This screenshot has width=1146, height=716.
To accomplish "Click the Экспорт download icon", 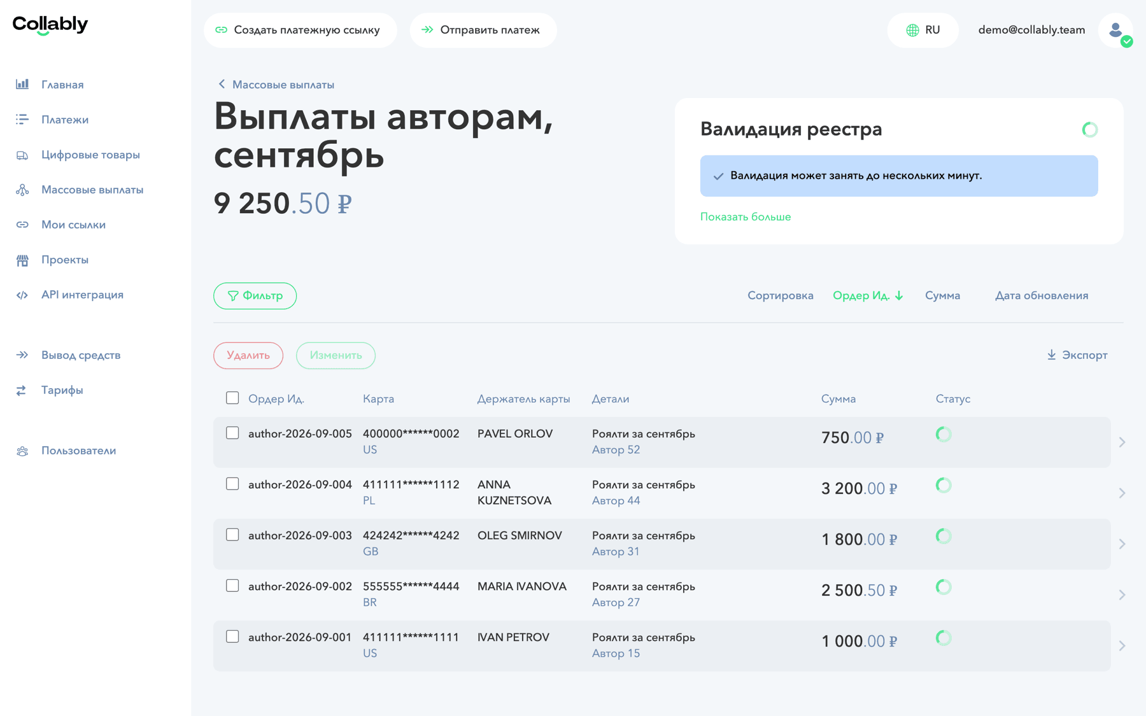I will 1051,354.
